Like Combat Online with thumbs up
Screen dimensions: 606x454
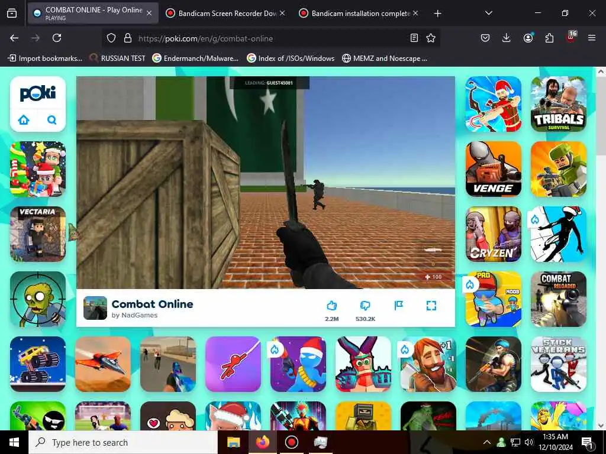(x=331, y=306)
